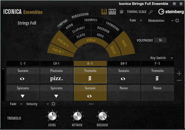
Task: Open the mixer faders icon
Action: pyautogui.click(x=112, y=12)
